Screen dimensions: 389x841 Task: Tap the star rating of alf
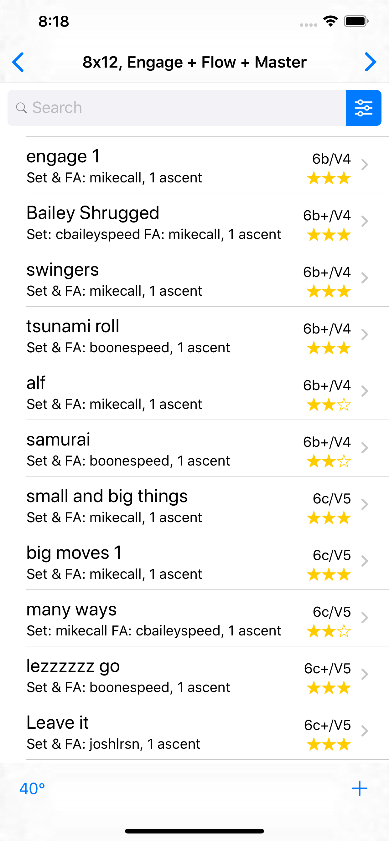[x=329, y=405]
